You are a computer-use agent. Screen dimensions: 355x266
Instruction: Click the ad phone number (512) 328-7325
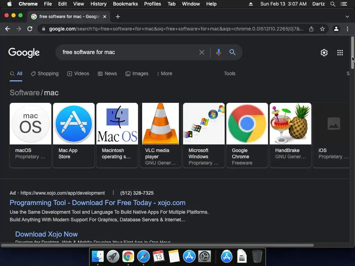(x=137, y=193)
